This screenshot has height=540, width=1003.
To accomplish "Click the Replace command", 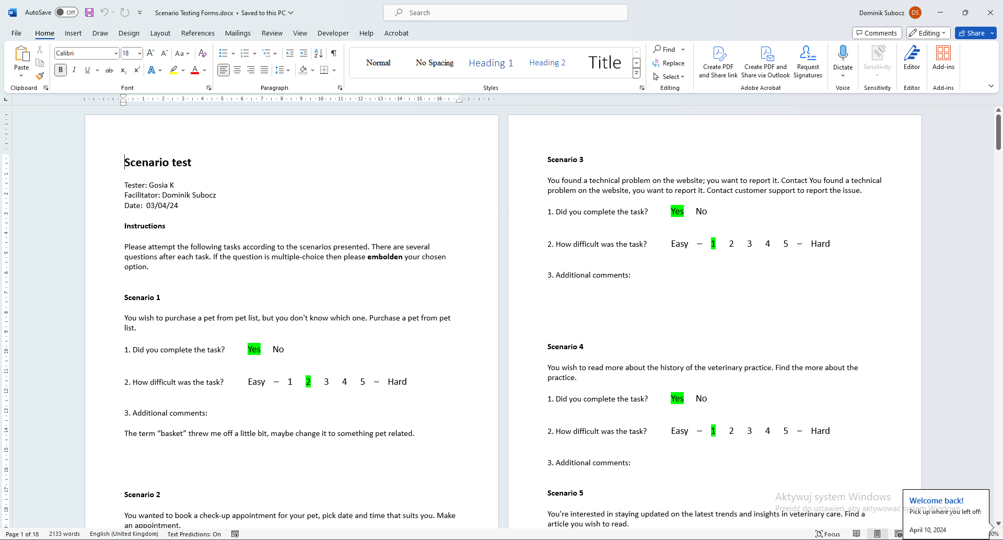I will click(x=669, y=63).
